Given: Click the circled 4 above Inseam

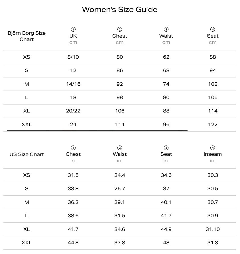Looking at the screenshot, I should [x=213, y=148].
